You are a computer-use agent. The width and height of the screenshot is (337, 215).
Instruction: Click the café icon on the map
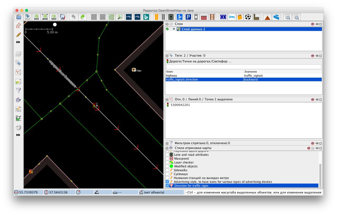coord(134,70)
